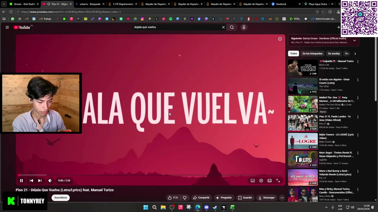Skip to previous video in player

tap(31, 180)
